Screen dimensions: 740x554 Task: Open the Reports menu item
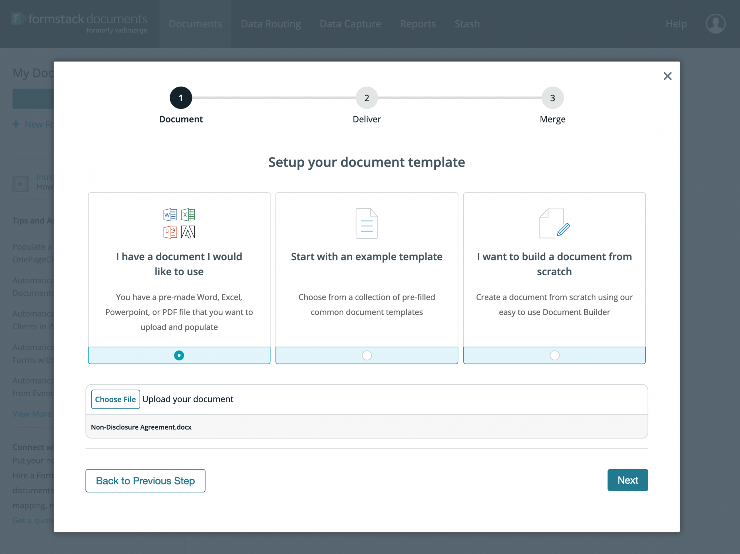pyautogui.click(x=418, y=24)
